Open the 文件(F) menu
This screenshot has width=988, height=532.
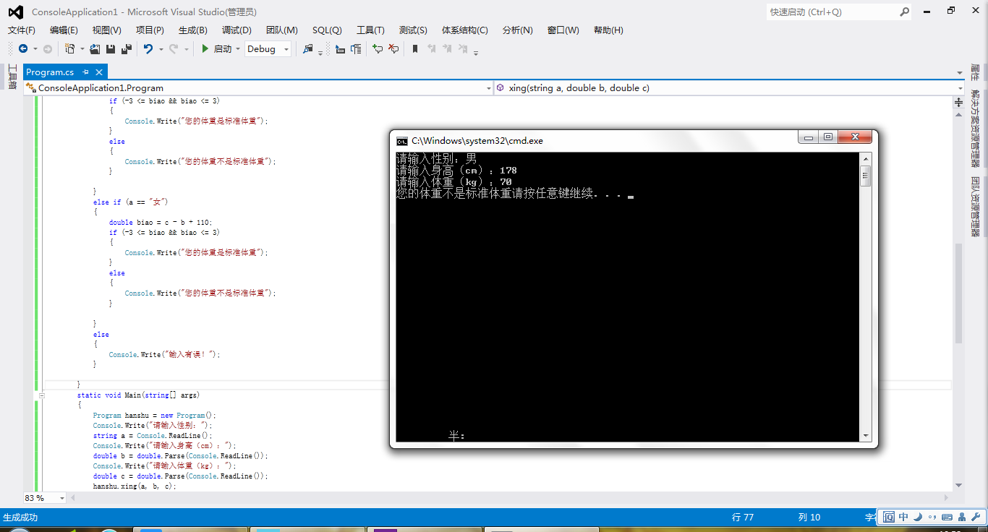22,30
